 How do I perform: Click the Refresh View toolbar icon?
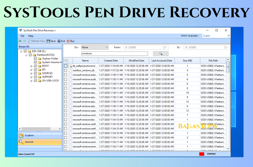point(29,41)
